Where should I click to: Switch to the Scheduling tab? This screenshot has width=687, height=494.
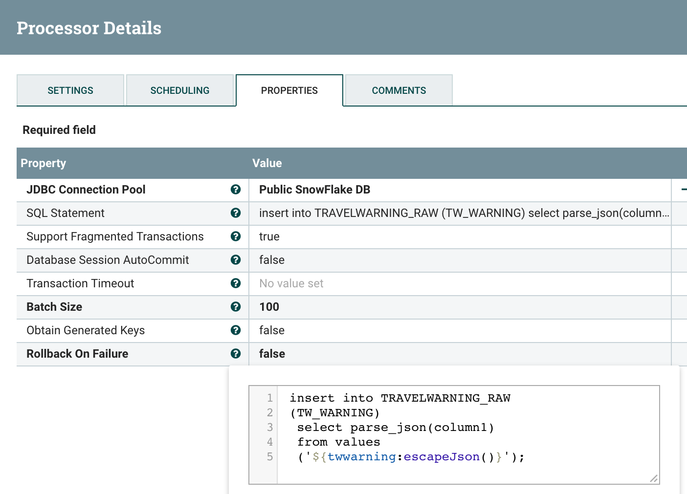(x=180, y=90)
